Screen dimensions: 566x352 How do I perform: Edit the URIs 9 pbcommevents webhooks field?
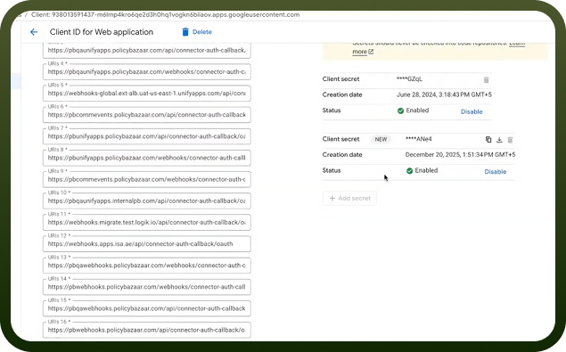click(146, 179)
